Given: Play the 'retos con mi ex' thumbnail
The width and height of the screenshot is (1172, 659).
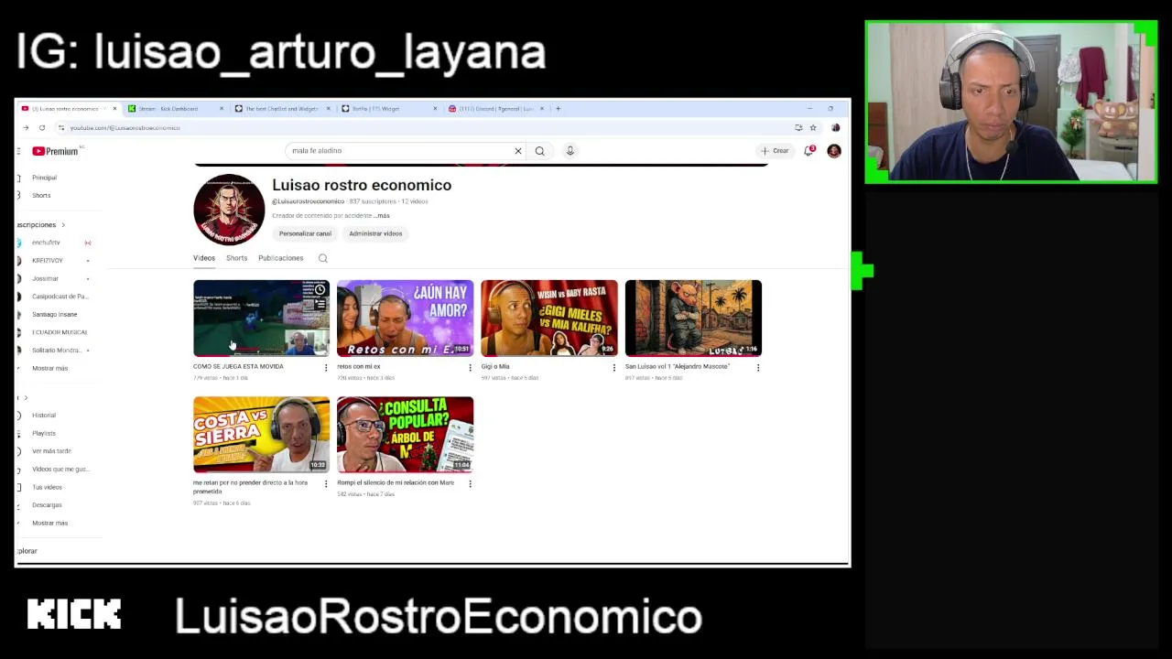Looking at the screenshot, I should coord(405,318).
